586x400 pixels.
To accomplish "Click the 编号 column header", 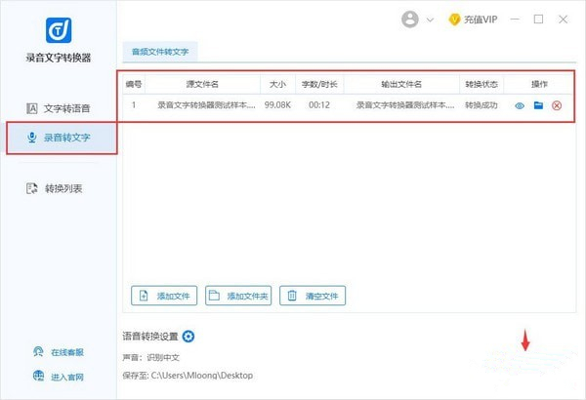I will click(134, 84).
